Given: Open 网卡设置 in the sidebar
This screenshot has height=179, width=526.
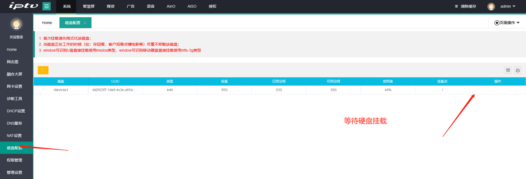Looking at the screenshot, I should (x=15, y=86).
